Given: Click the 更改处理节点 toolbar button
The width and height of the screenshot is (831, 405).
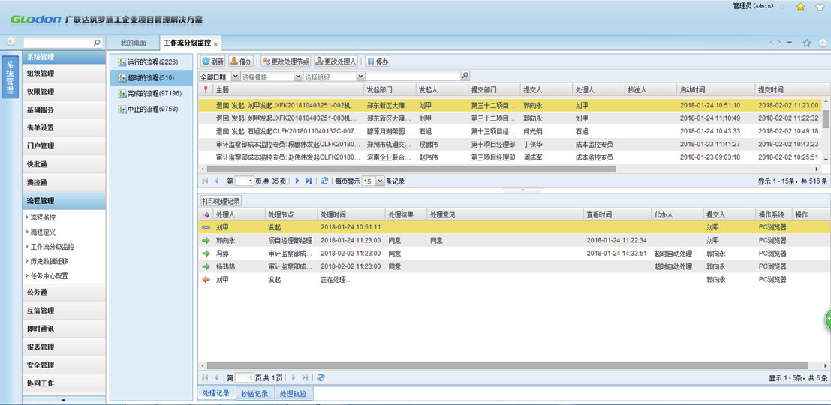Looking at the screenshot, I should [x=286, y=61].
